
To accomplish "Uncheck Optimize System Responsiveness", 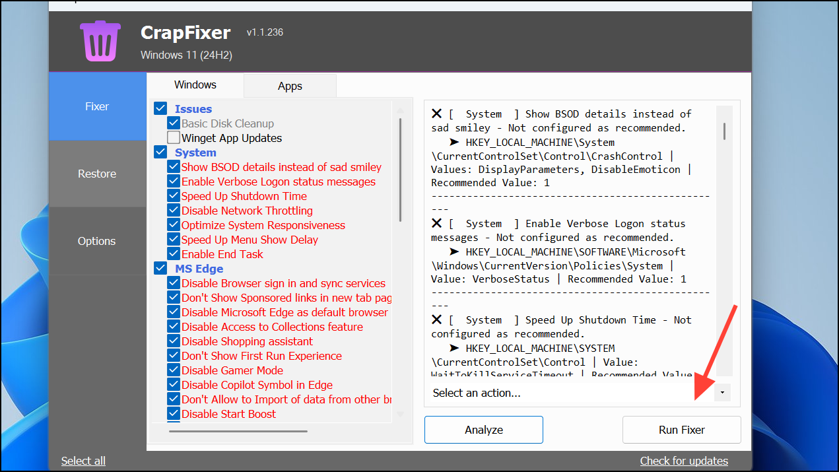I will point(174,225).
